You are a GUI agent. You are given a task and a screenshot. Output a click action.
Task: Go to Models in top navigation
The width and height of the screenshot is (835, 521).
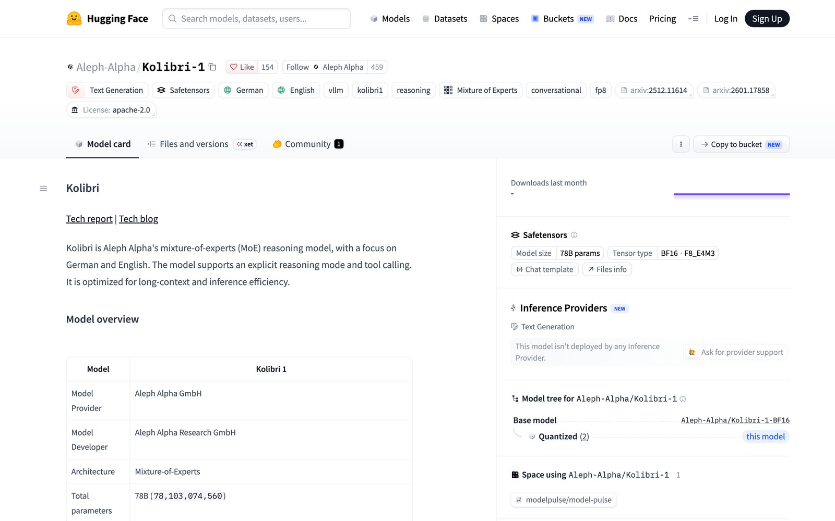coord(390,19)
